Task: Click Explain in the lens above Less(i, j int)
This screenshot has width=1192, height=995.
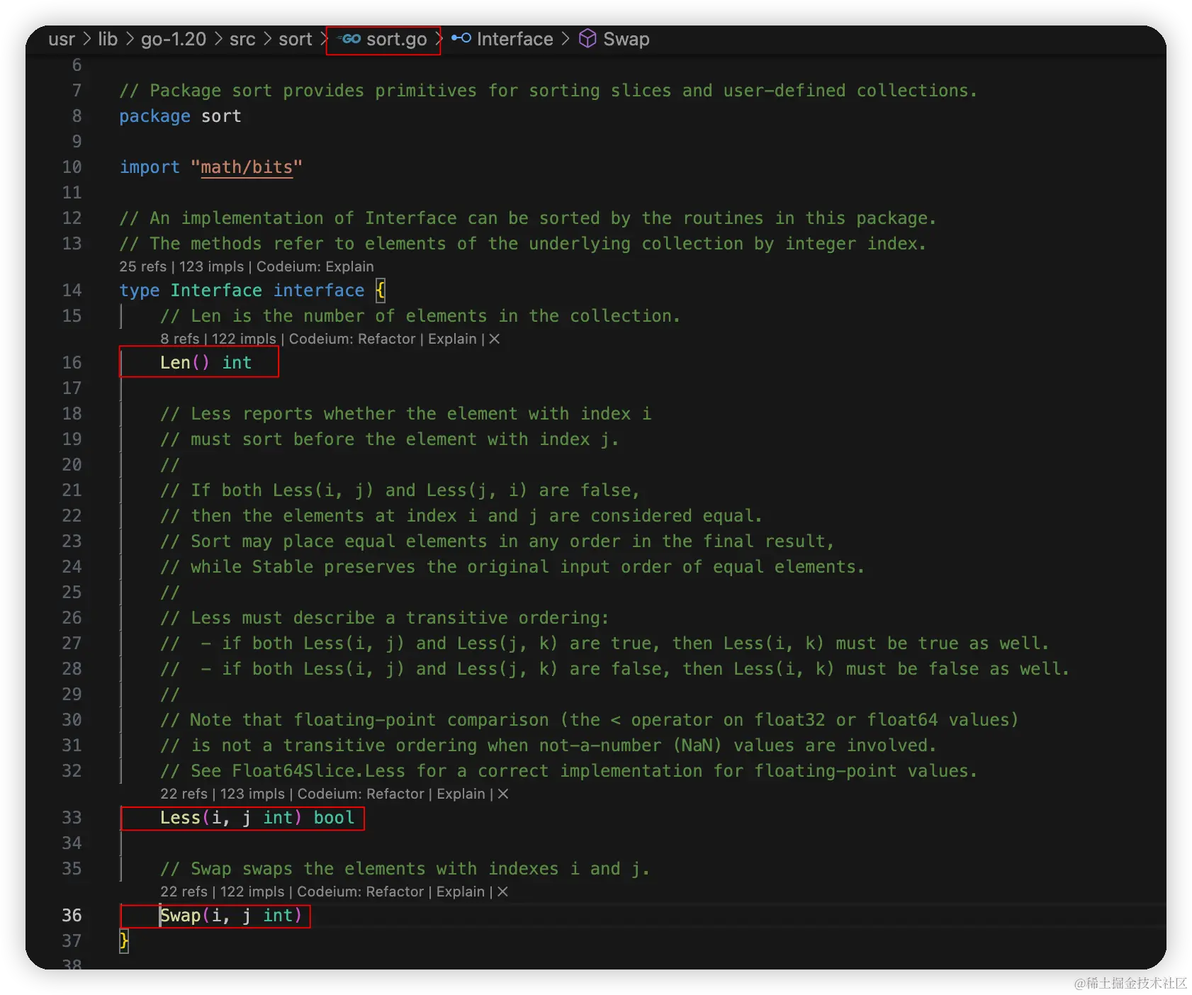Action: click(461, 794)
